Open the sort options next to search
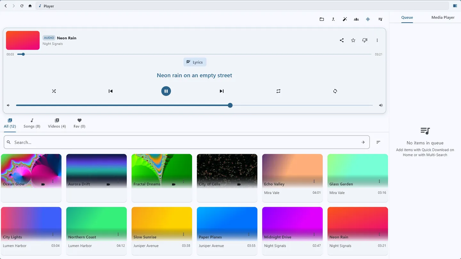Image resolution: width=461 pixels, height=259 pixels. coord(378,142)
